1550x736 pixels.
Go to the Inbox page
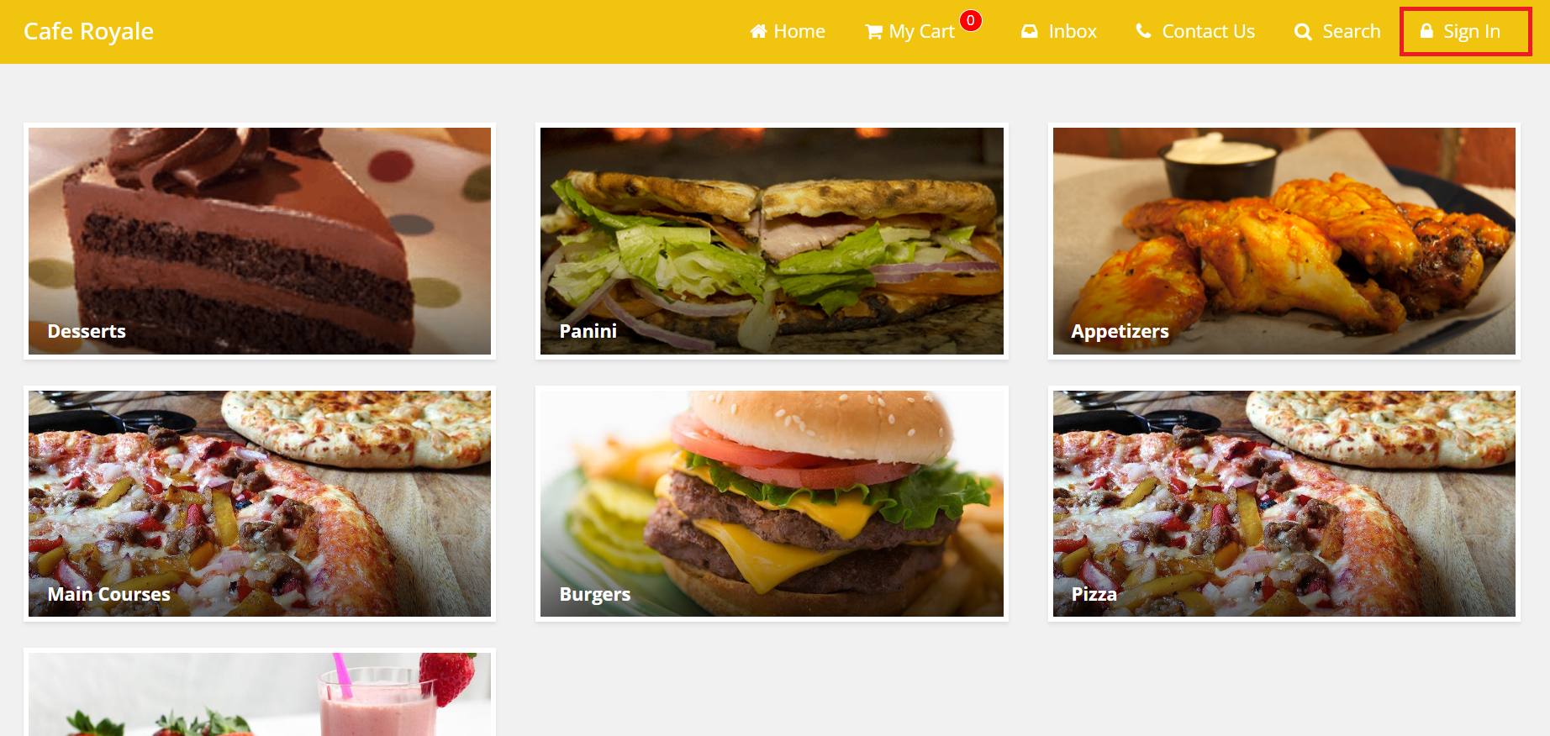click(x=1059, y=31)
